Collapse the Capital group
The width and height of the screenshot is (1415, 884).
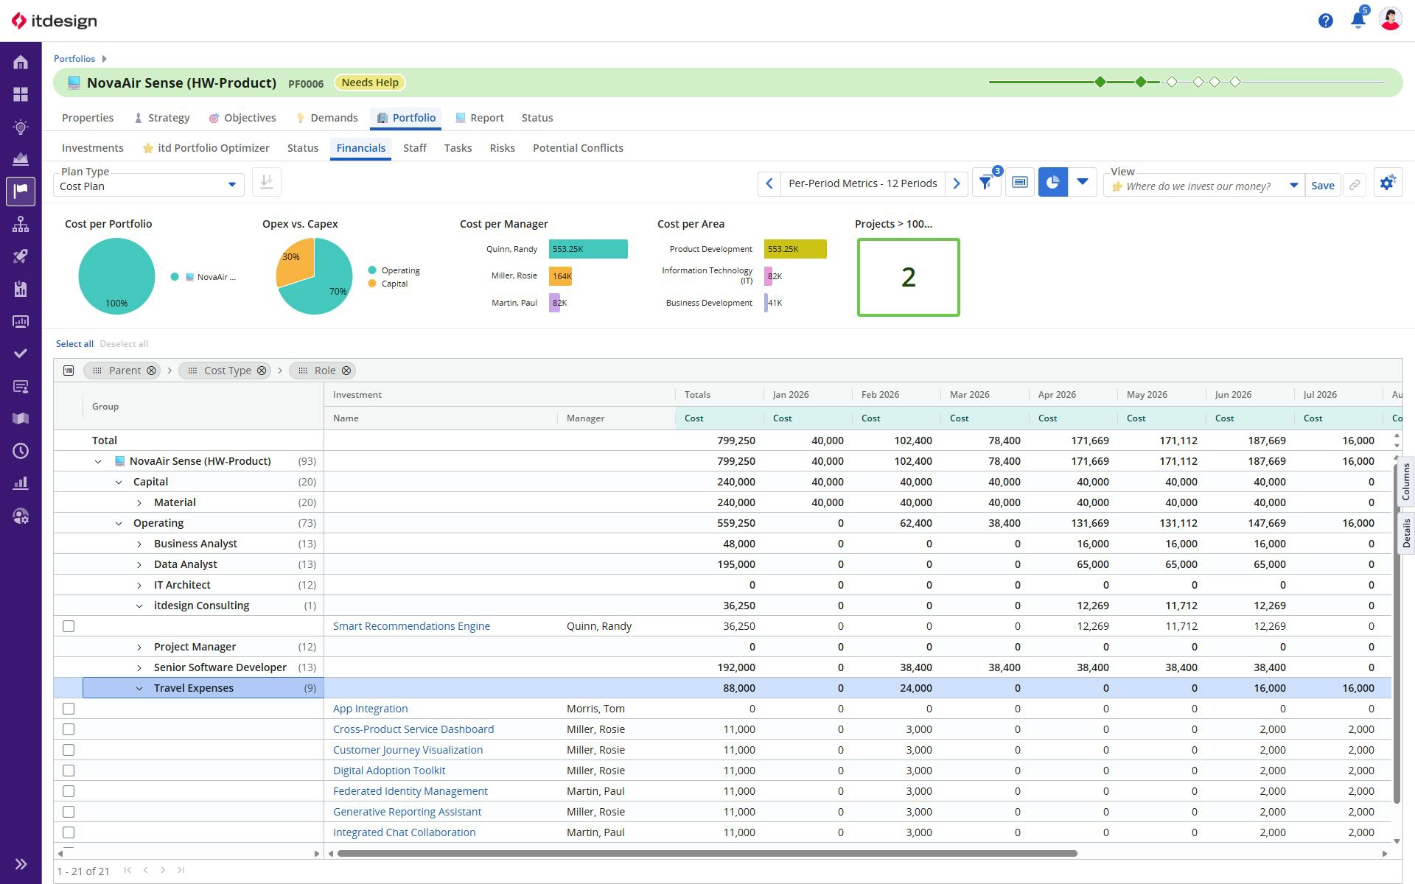pyautogui.click(x=119, y=482)
